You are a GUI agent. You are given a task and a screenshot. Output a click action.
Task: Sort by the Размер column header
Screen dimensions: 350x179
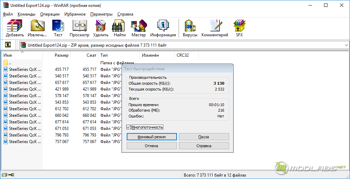(x=57, y=55)
